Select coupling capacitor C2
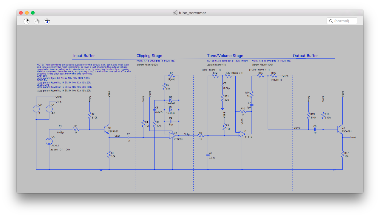Image resolution: width=380 pixels, height=217 pixels. point(129,137)
